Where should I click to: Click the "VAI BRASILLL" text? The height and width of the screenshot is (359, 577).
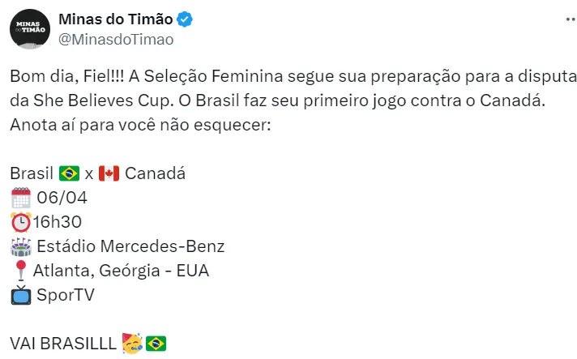63,344
